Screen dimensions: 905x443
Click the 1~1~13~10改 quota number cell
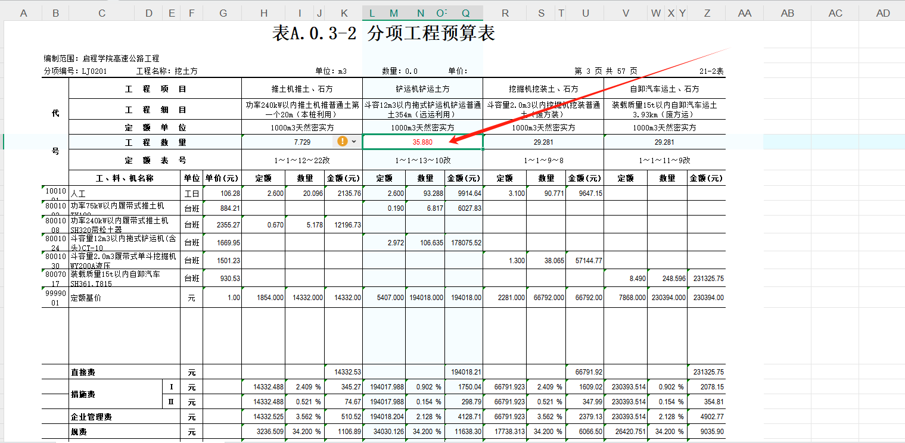point(422,160)
